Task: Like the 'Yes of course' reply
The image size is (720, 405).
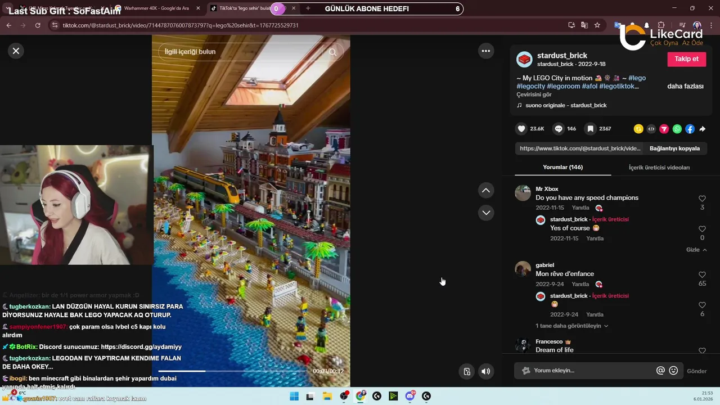Action: pos(702,229)
